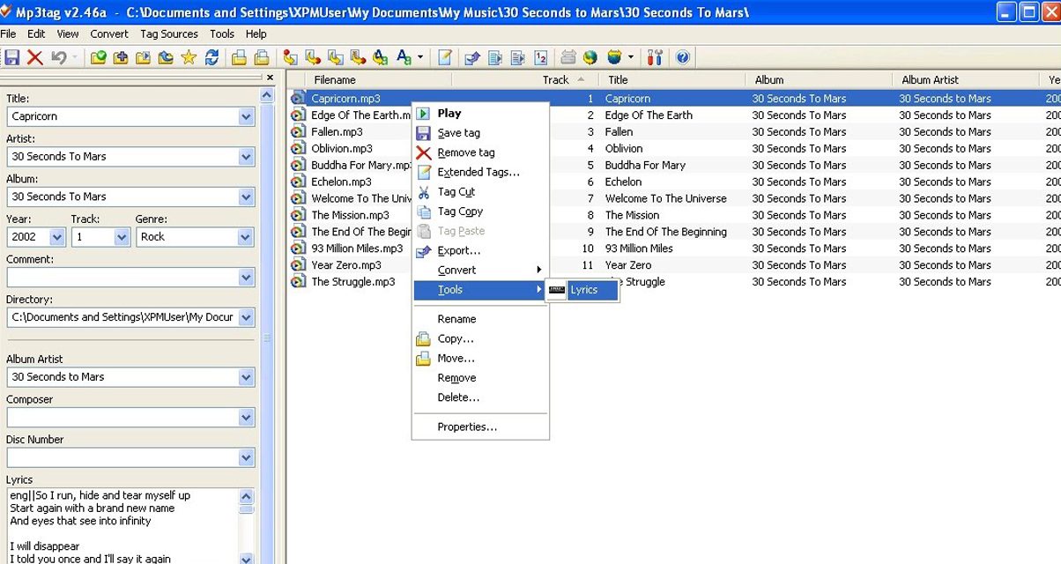Choose Delete... from the context menu
Screen dimensions: 1061x564
[480, 397]
